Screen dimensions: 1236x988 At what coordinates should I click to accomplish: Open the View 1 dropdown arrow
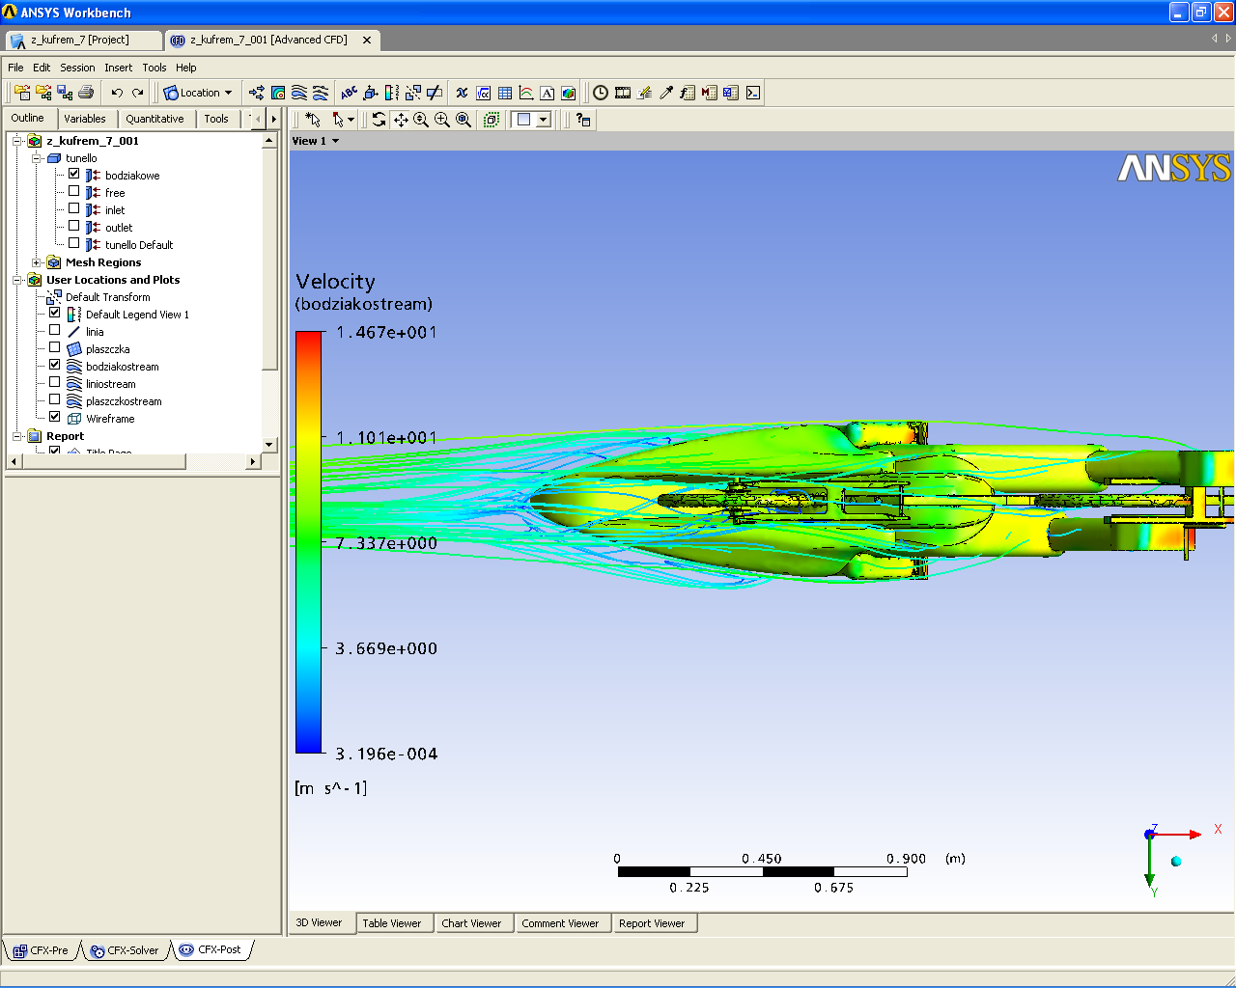pyautogui.click(x=335, y=141)
